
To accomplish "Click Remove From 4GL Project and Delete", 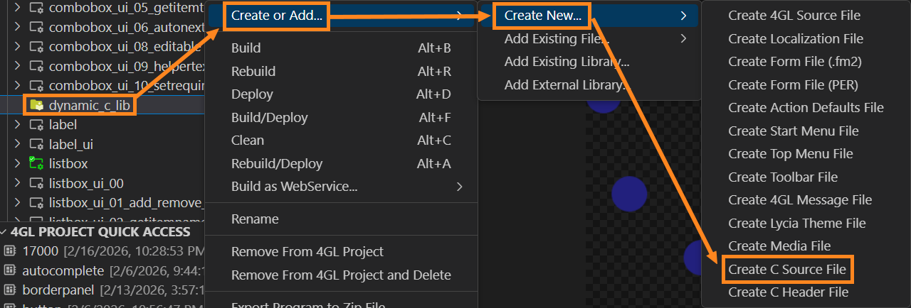I will click(341, 275).
